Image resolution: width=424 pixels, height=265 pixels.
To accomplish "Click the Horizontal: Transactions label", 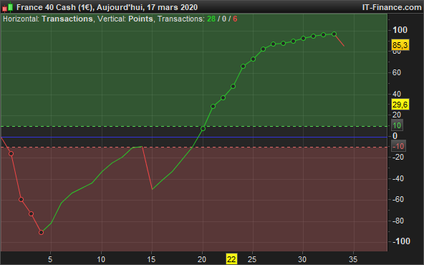I will tap(47, 19).
